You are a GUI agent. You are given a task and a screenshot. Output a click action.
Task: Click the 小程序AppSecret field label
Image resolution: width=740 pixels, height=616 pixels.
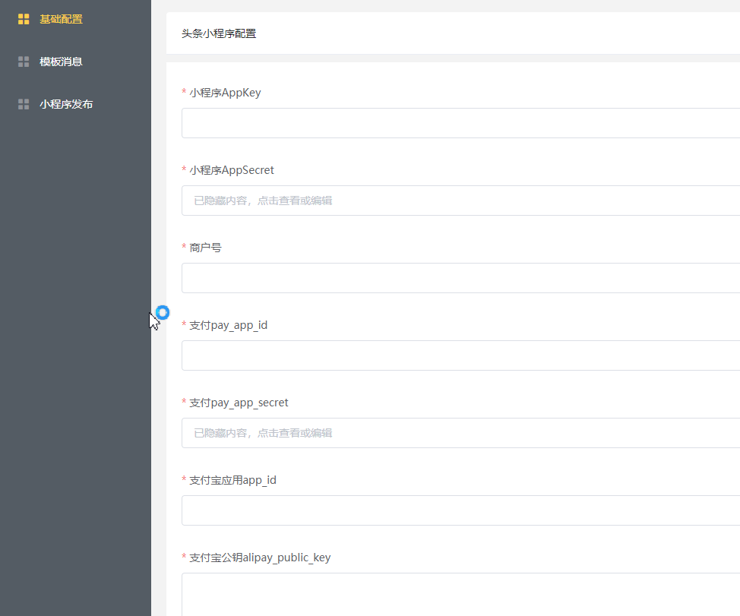[x=232, y=170]
